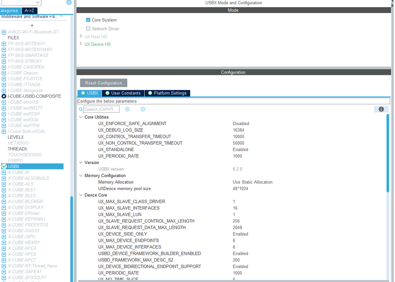Click the download icon beside X-CUBE-SAFEA1
The width and height of the screenshot is (395, 282).
tap(4, 272)
